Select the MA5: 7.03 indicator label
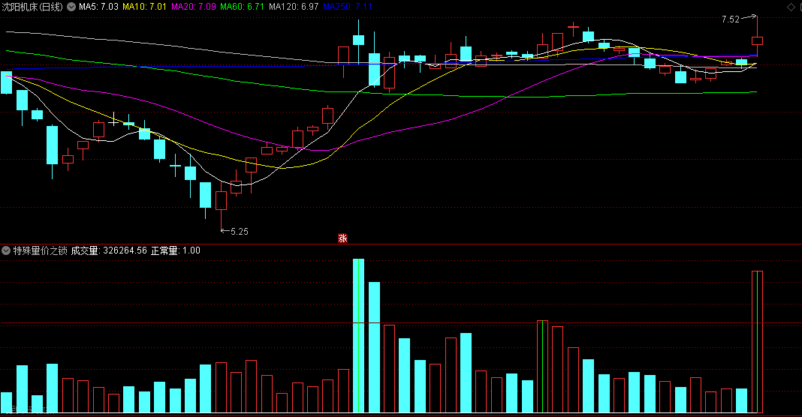This screenshot has height=417, width=802. coord(98,7)
